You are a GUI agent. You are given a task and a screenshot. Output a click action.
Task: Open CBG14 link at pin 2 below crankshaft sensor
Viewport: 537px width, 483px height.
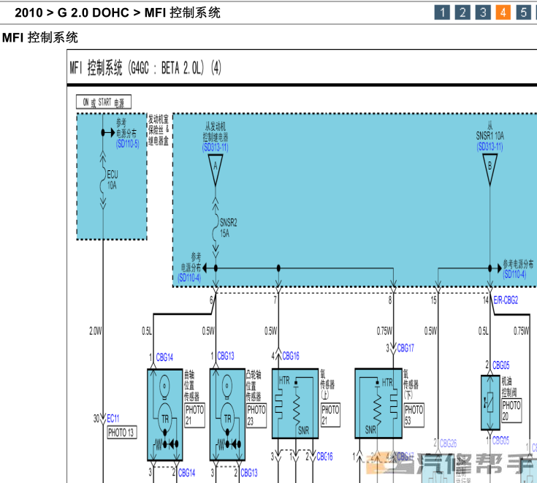click(x=186, y=473)
